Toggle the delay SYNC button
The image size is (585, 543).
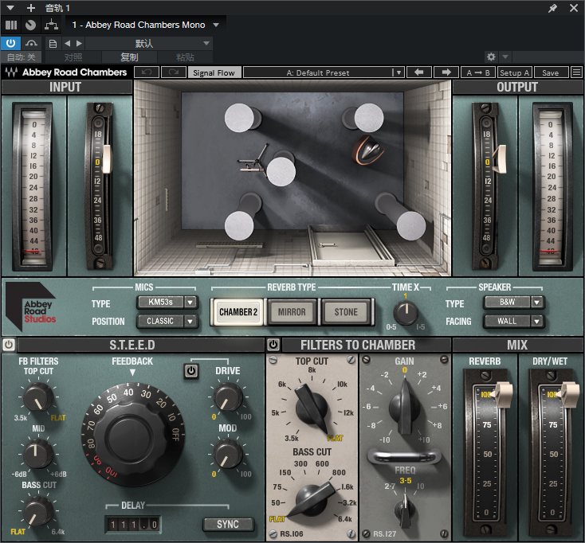[x=228, y=525]
